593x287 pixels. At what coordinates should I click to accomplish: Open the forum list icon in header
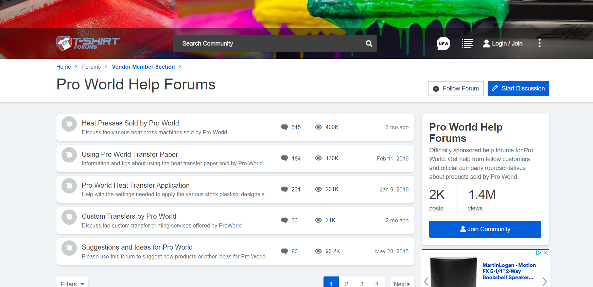tap(467, 44)
